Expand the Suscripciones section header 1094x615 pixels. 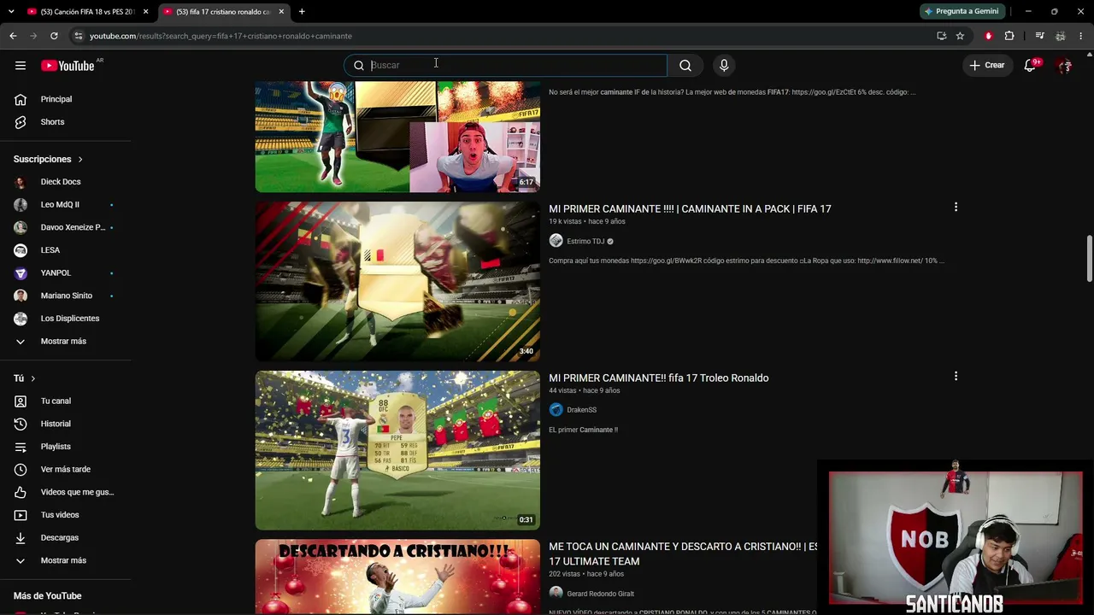tap(49, 159)
